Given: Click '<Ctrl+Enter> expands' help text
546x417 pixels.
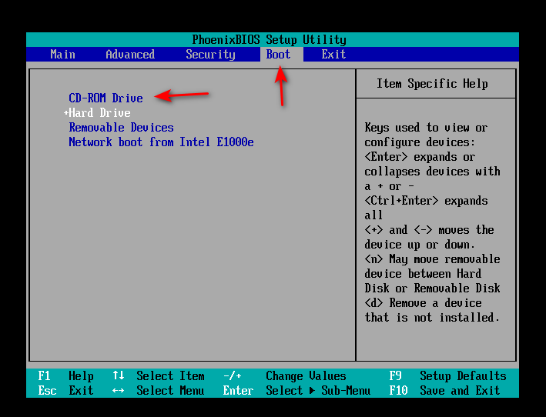Looking at the screenshot, I should pyautogui.click(x=426, y=201).
